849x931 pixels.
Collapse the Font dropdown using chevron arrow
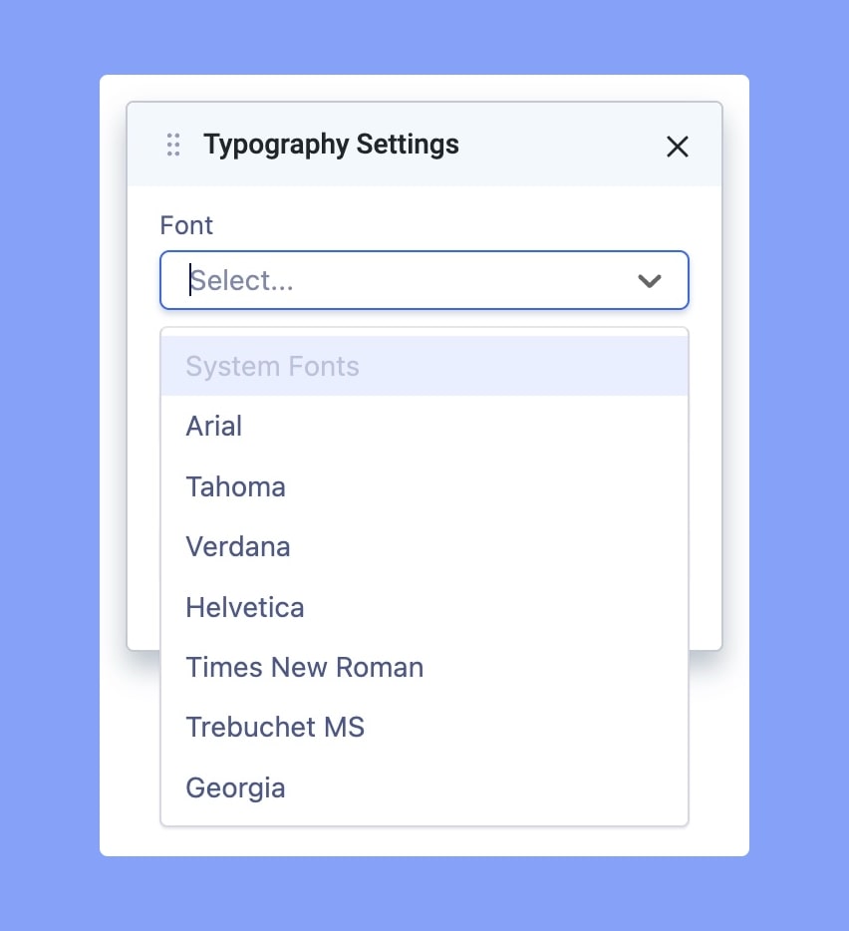[x=650, y=281]
